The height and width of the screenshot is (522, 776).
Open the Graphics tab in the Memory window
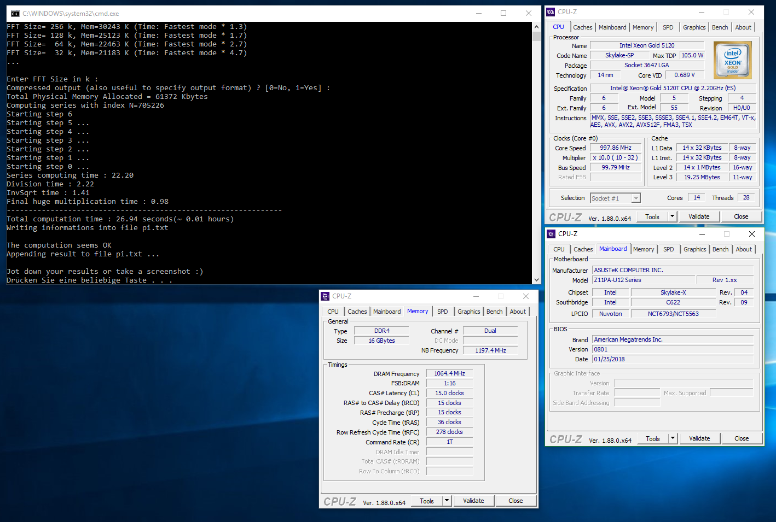(468, 312)
